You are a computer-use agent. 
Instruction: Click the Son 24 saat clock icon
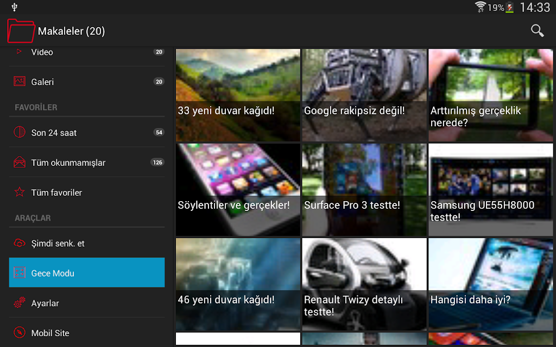pos(20,132)
